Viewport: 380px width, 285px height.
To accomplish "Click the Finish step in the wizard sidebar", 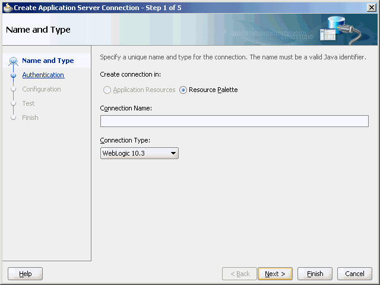I will (x=30, y=118).
